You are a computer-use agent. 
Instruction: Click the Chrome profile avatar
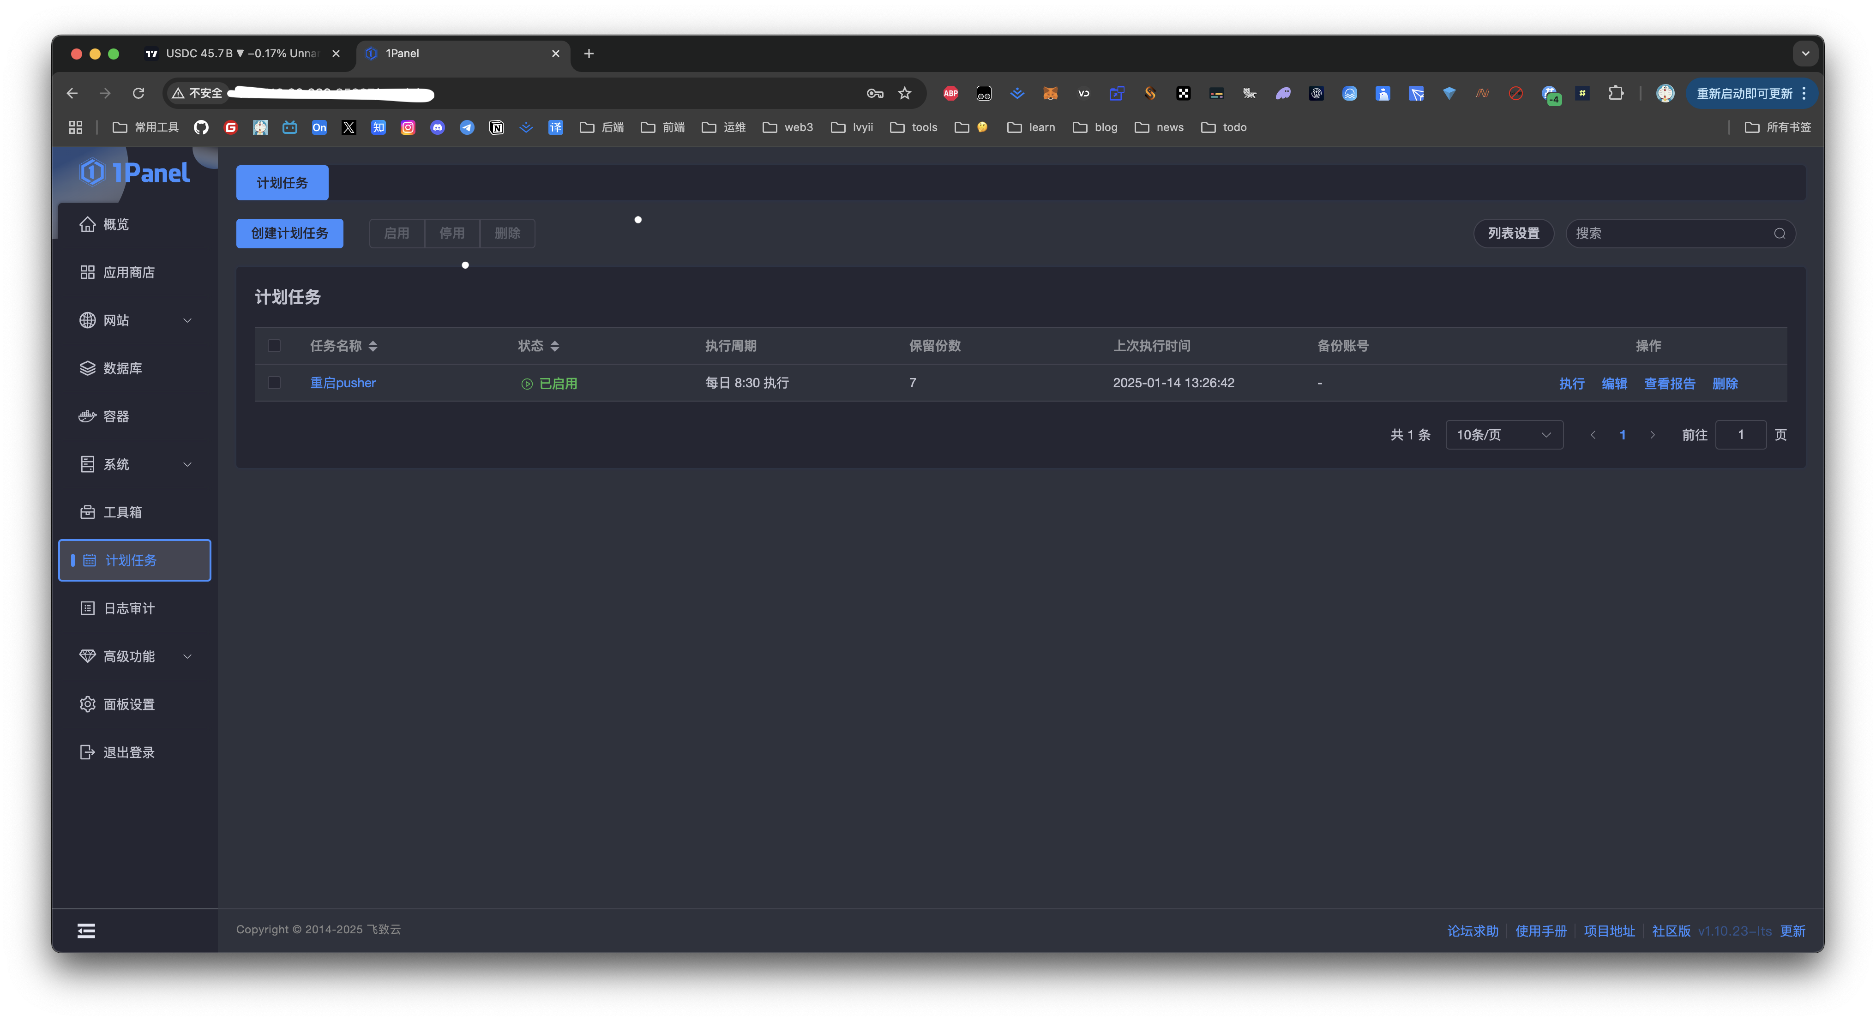coord(1665,93)
